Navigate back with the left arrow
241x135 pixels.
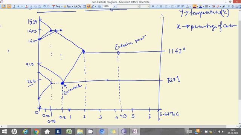tap(18, 6)
